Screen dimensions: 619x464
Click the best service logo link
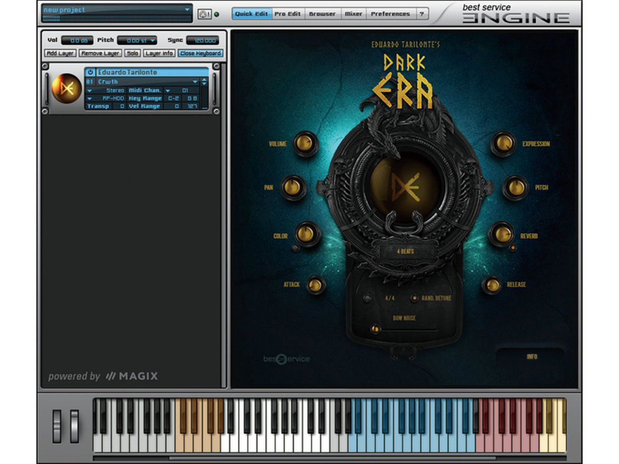[x=286, y=359]
